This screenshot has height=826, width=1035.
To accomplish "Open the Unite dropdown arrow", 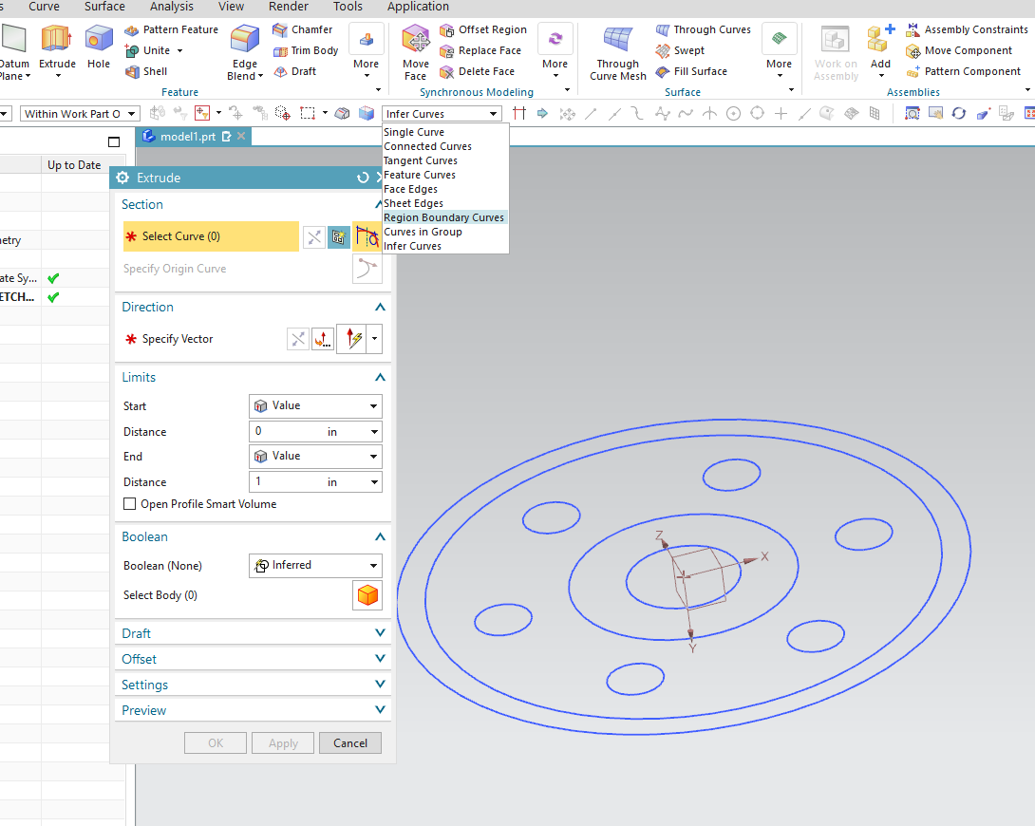I will (x=179, y=51).
